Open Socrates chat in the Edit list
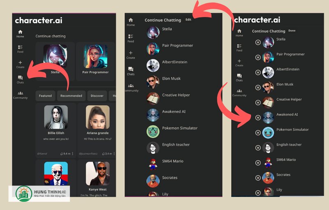 tap(162, 181)
